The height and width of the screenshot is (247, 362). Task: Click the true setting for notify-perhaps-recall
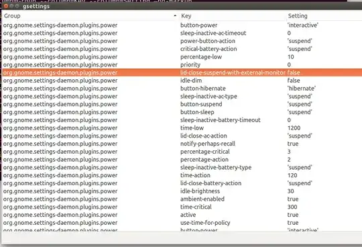click(x=293, y=144)
